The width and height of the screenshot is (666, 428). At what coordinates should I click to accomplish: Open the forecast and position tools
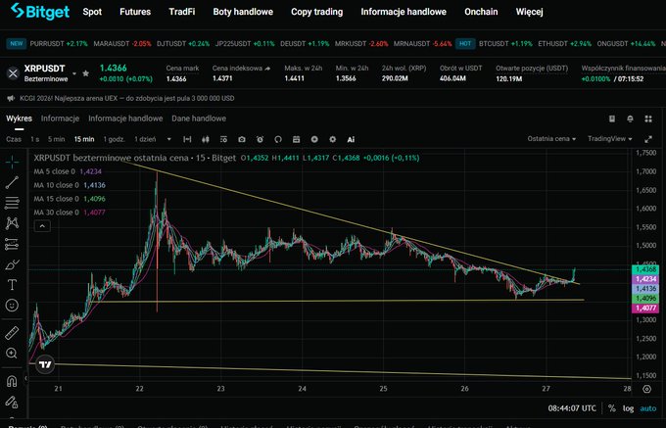(x=12, y=244)
